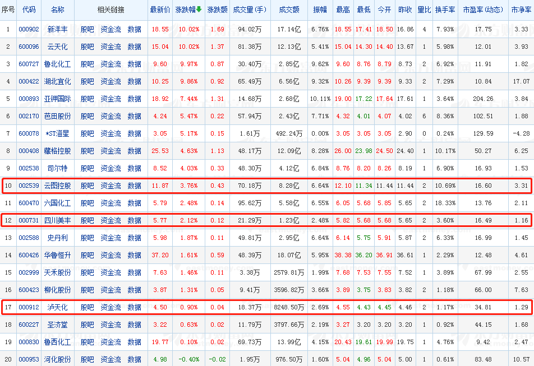Open stock code 000422 link
Image resolution: width=534 pixels, height=366 pixels.
click(29, 81)
